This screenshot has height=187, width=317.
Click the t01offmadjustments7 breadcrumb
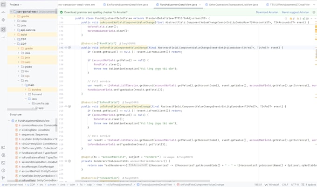[x=119, y=185]
